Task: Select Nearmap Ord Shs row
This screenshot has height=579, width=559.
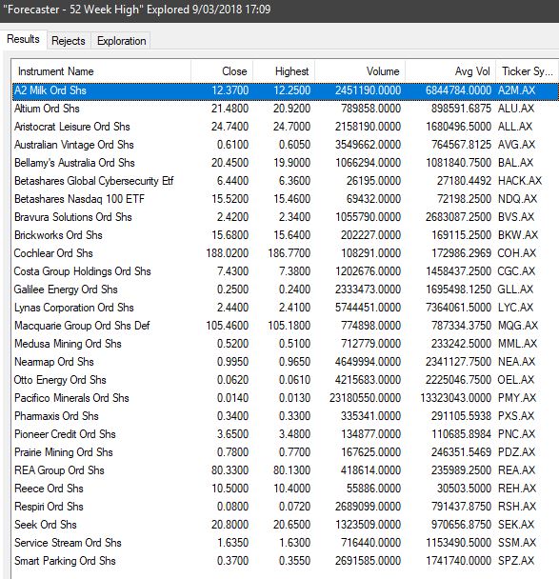Action: click(286, 362)
